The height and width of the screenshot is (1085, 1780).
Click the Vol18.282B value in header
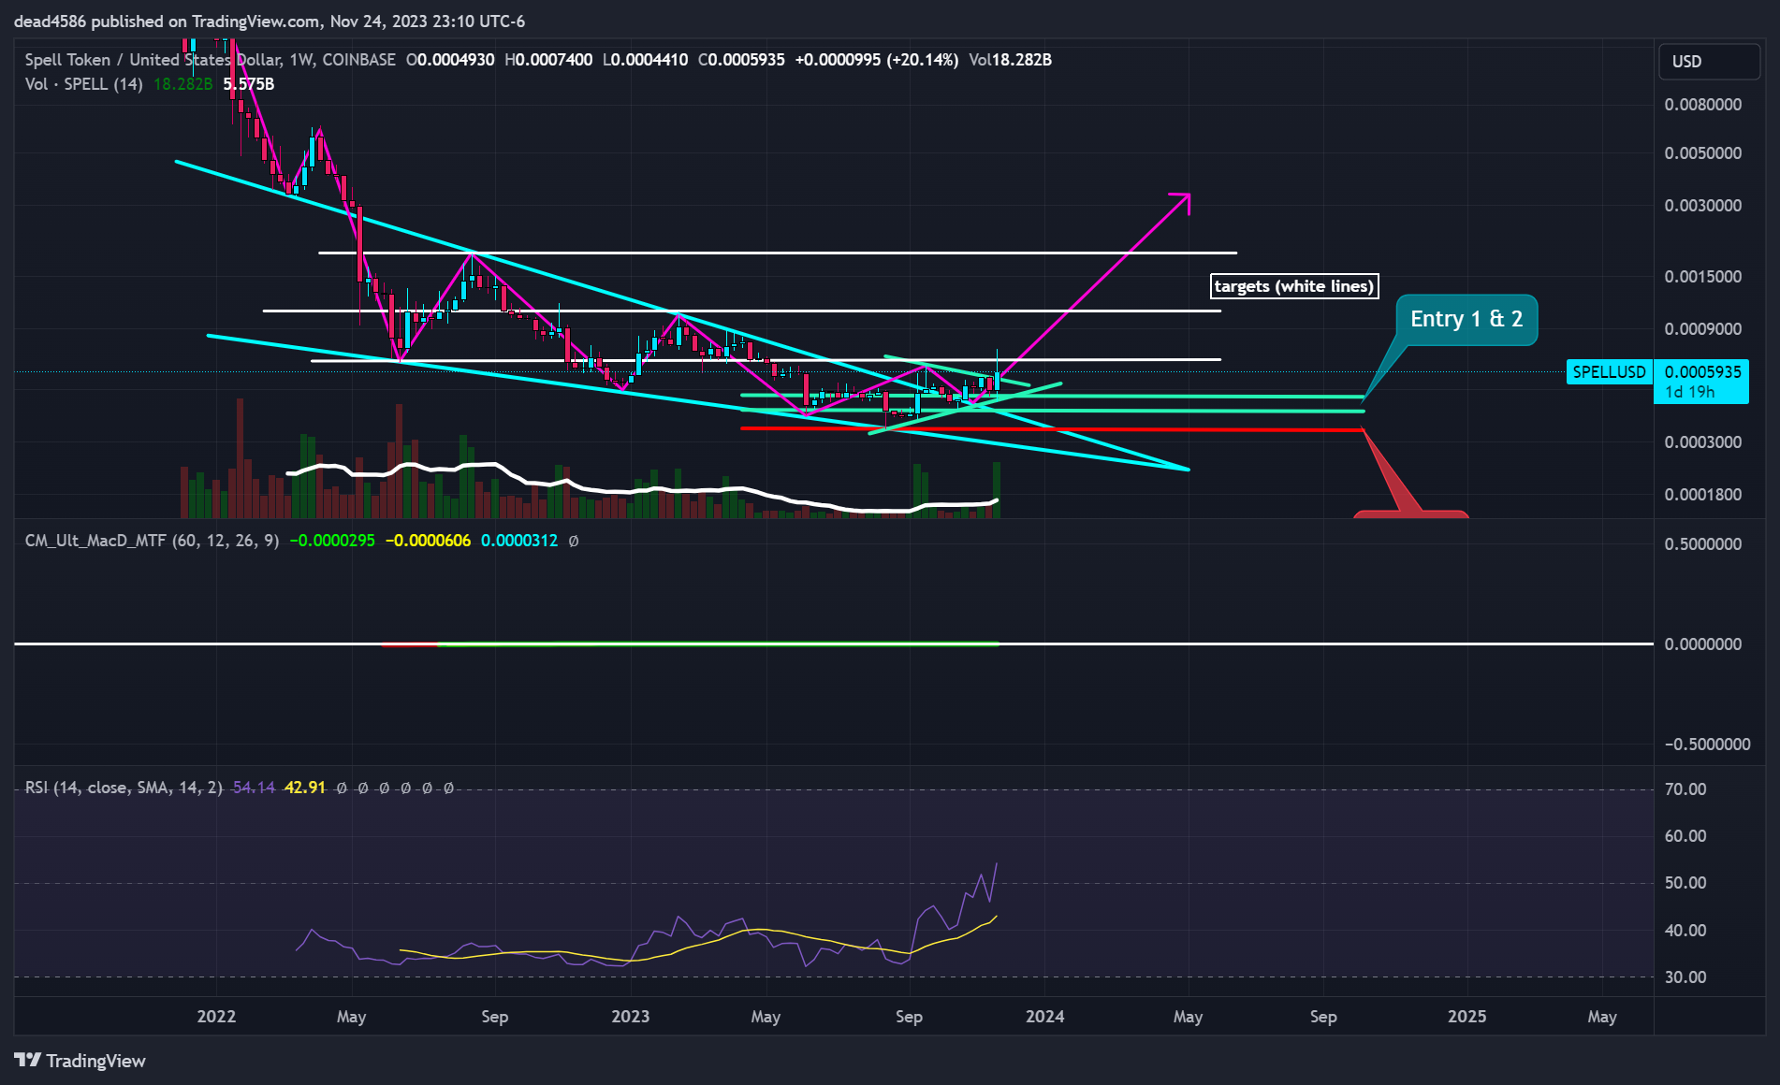(x=1010, y=60)
